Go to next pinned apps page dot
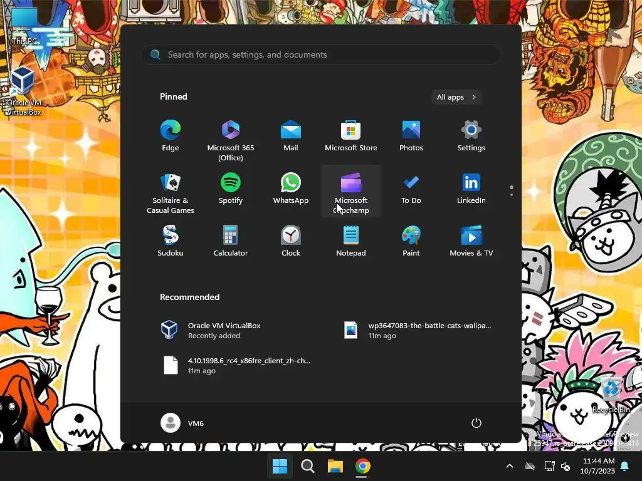Viewport: 642px width, 481px height. tap(512, 195)
